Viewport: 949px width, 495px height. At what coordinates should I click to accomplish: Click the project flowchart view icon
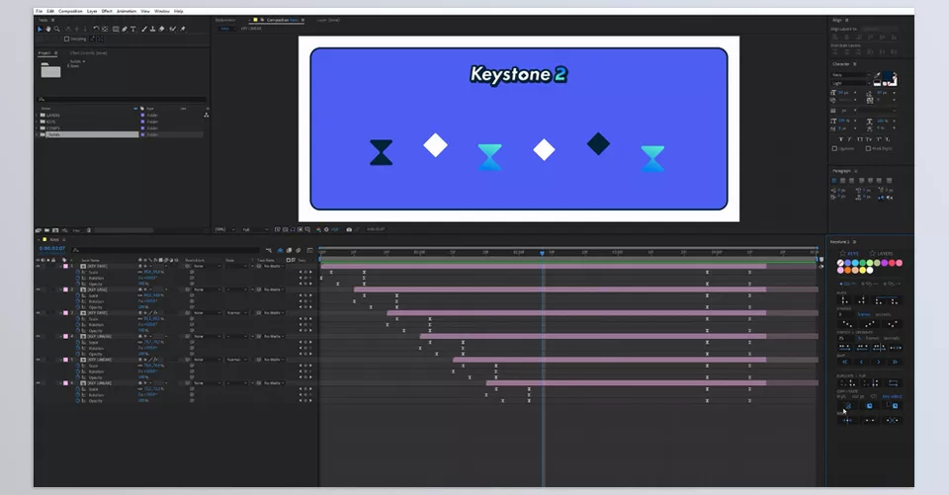207,115
